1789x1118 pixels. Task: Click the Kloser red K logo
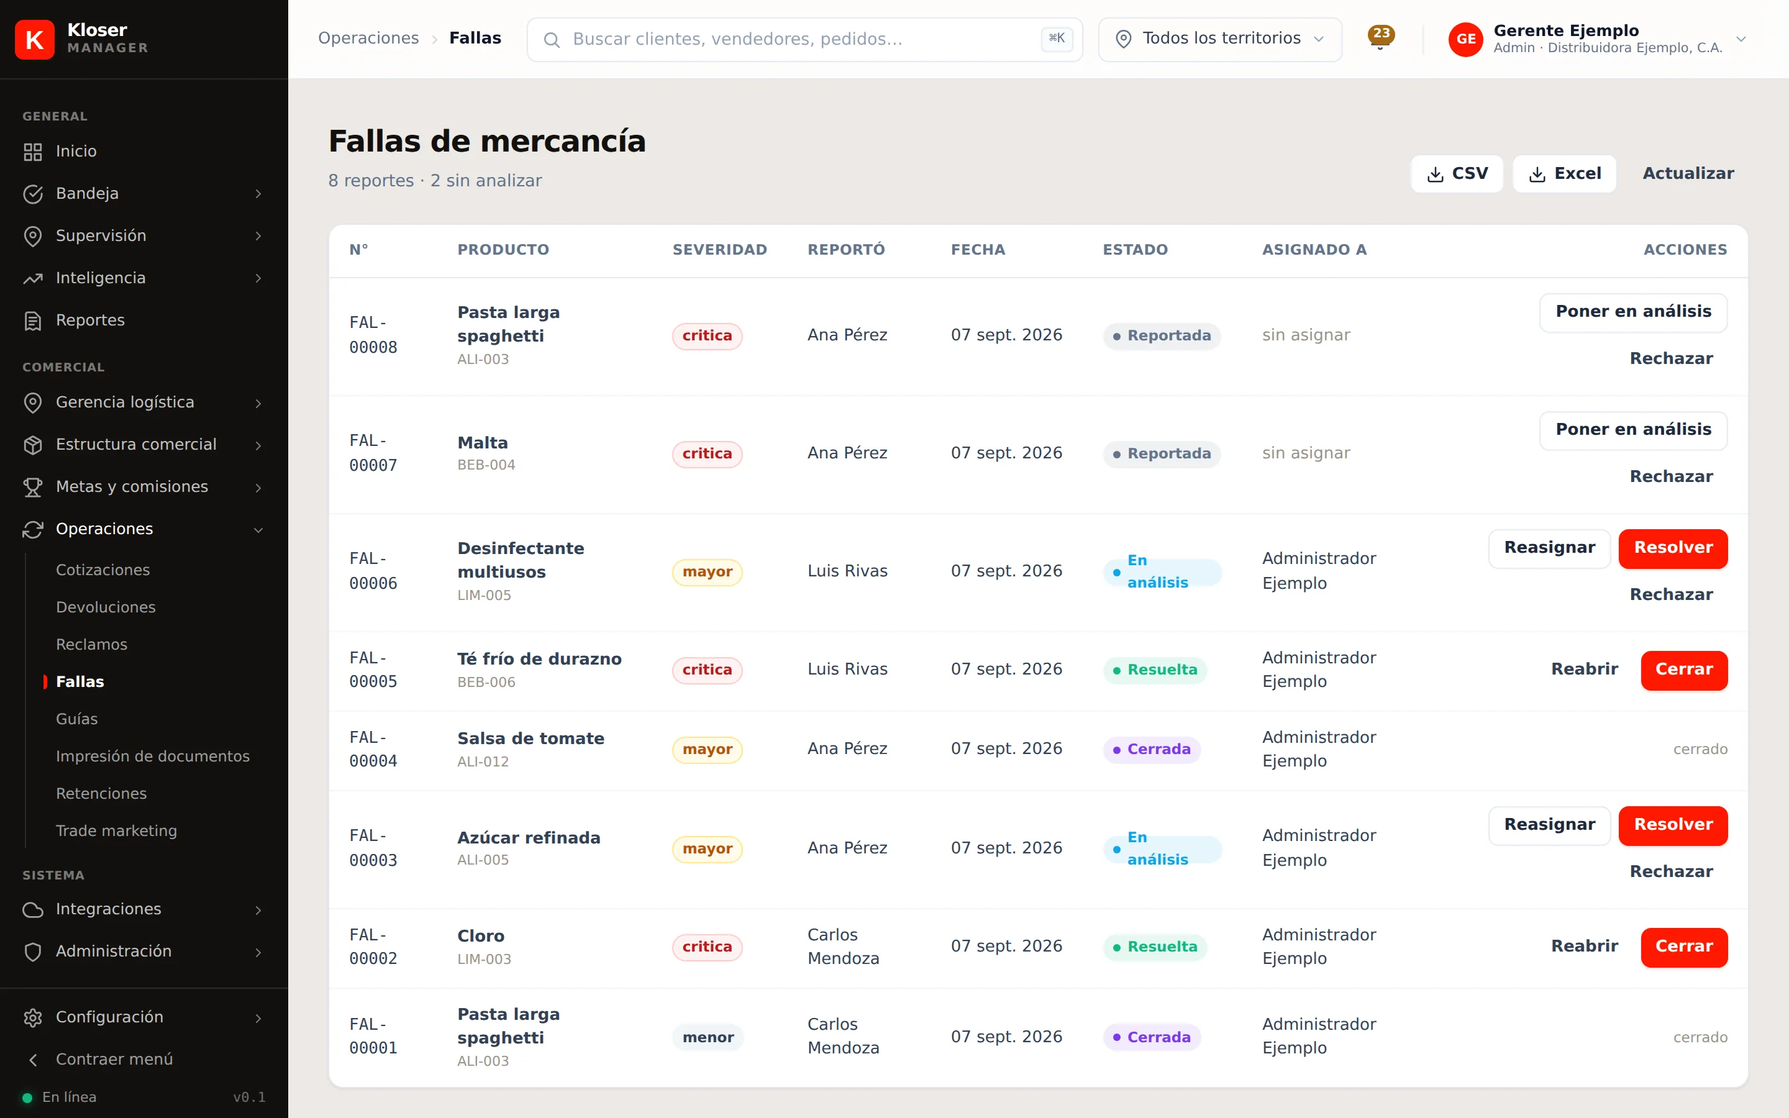click(35, 39)
